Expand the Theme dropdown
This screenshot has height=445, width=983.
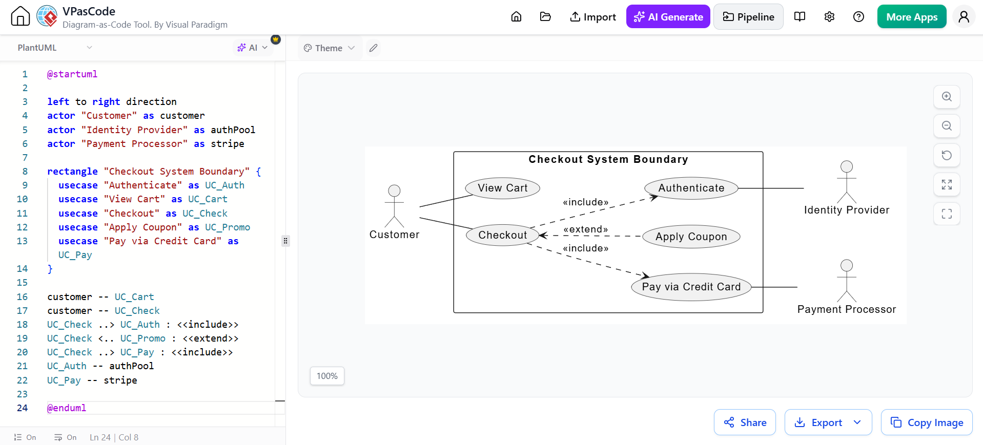[329, 48]
